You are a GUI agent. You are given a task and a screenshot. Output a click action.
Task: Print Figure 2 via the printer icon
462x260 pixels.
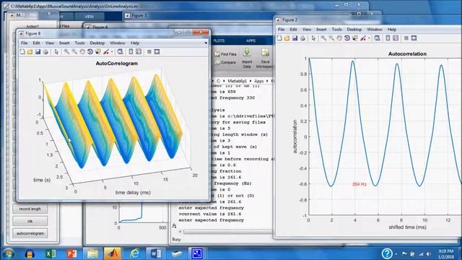[x=303, y=38]
